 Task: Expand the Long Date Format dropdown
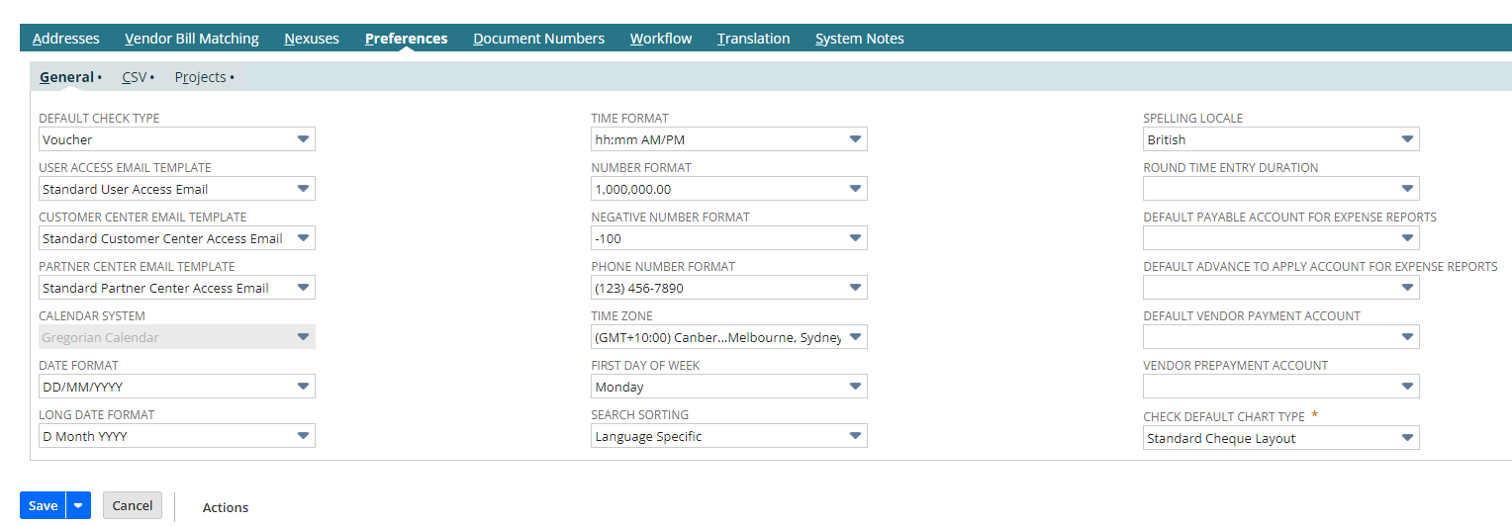pos(177,436)
